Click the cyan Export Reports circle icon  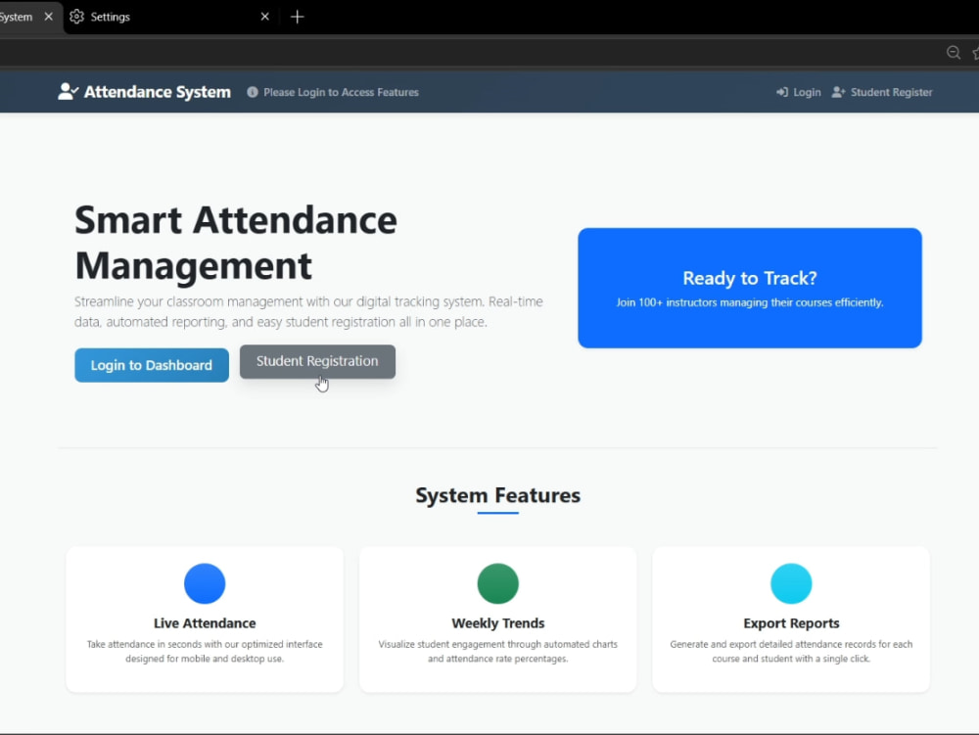coord(791,583)
